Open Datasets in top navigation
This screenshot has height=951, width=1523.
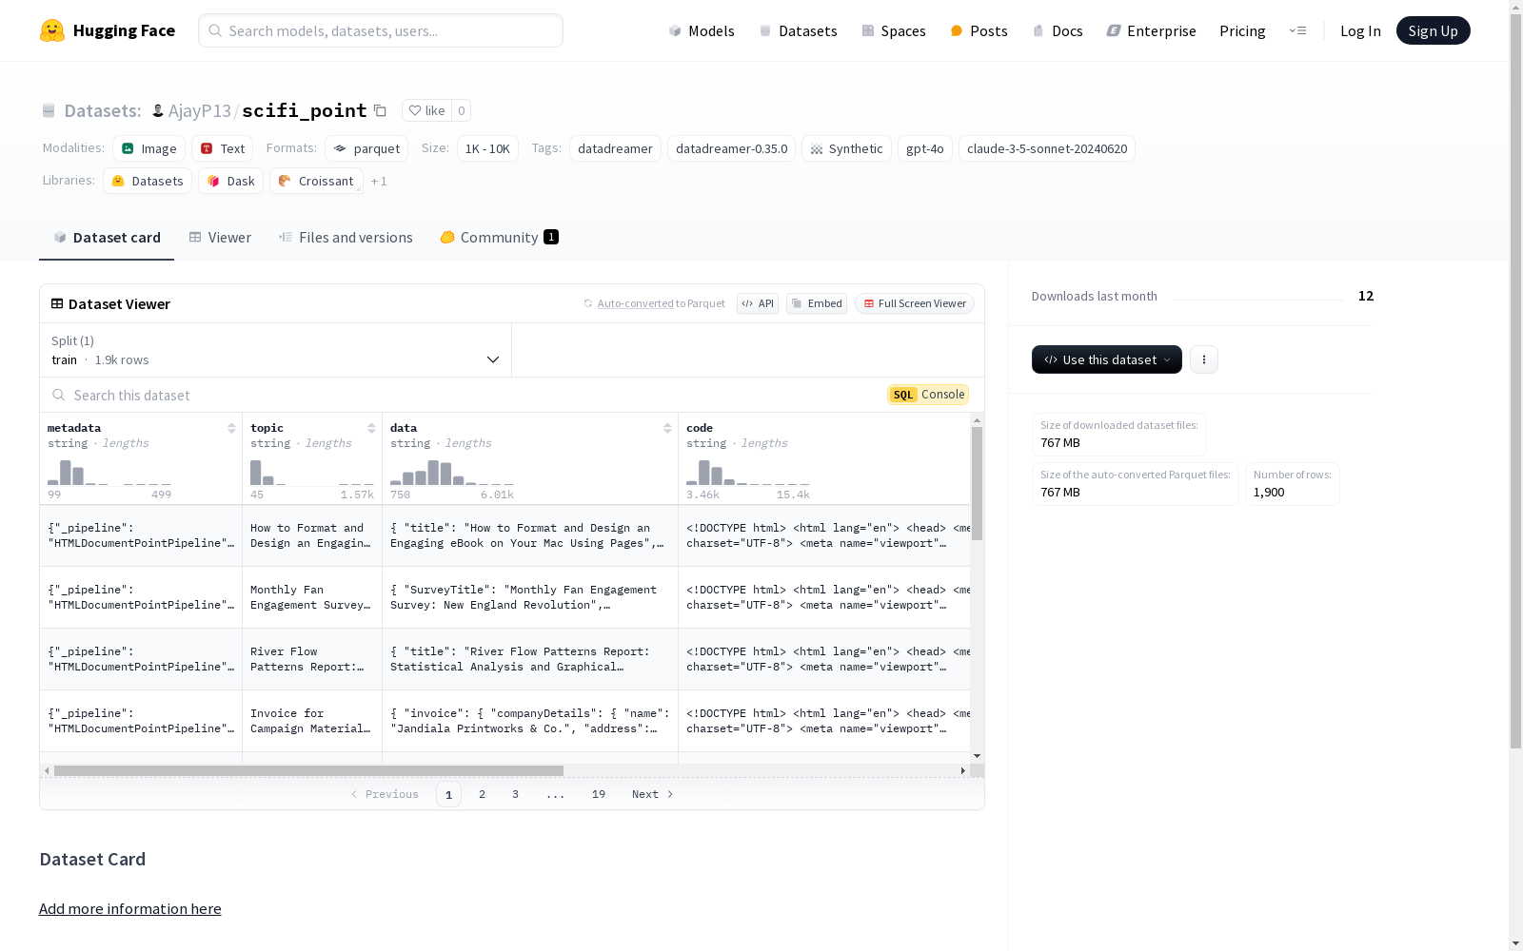coord(798,30)
